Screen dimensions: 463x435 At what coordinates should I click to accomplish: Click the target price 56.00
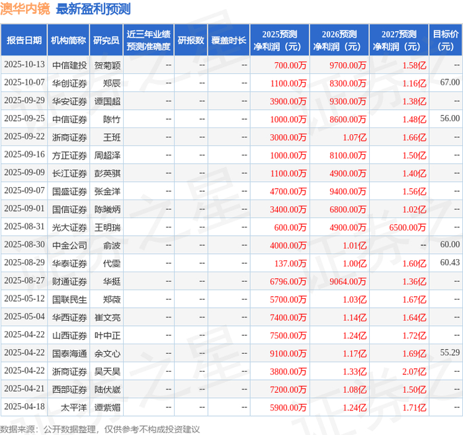pos(450,118)
